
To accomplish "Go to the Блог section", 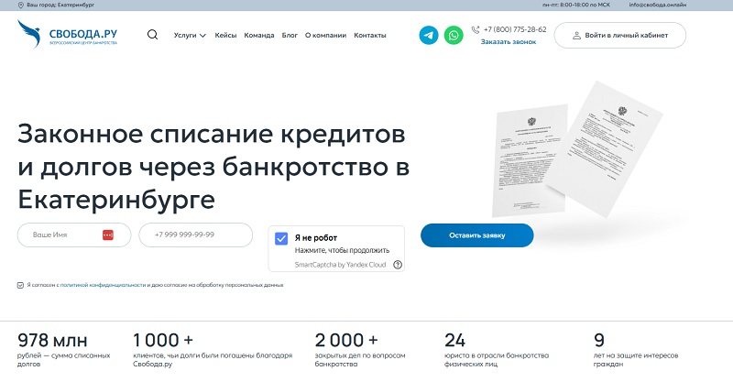I will click(x=290, y=35).
